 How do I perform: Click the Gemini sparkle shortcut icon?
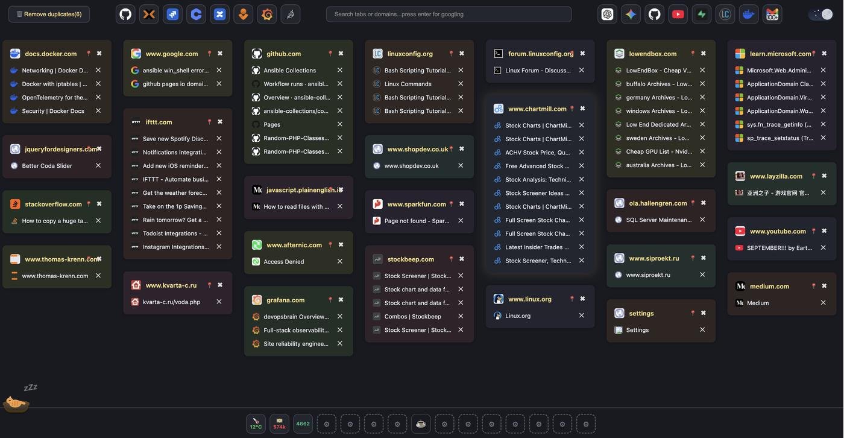tap(631, 14)
